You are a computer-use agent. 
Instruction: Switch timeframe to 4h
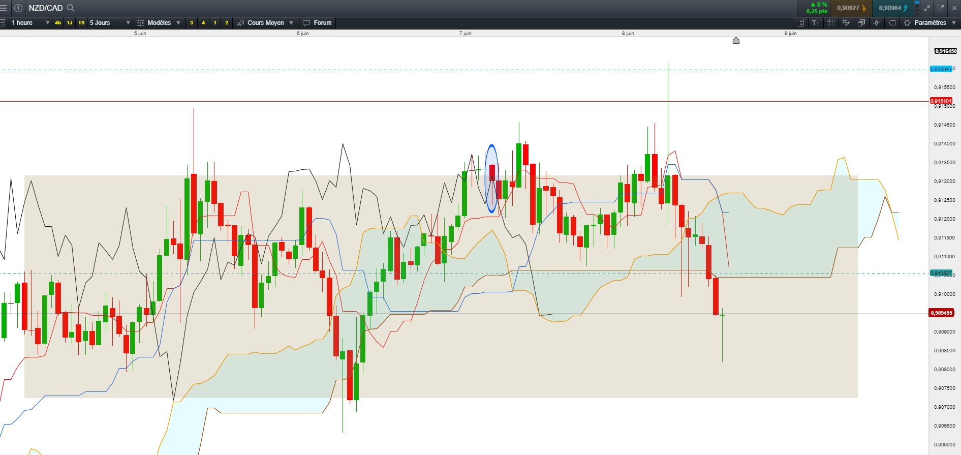pyautogui.click(x=58, y=23)
